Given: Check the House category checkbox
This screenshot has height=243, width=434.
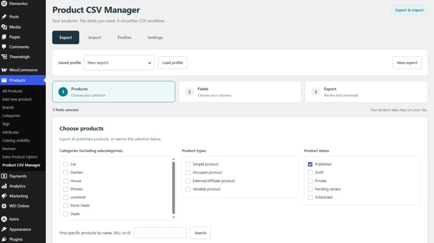Looking at the screenshot, I should tap(66, 181).
